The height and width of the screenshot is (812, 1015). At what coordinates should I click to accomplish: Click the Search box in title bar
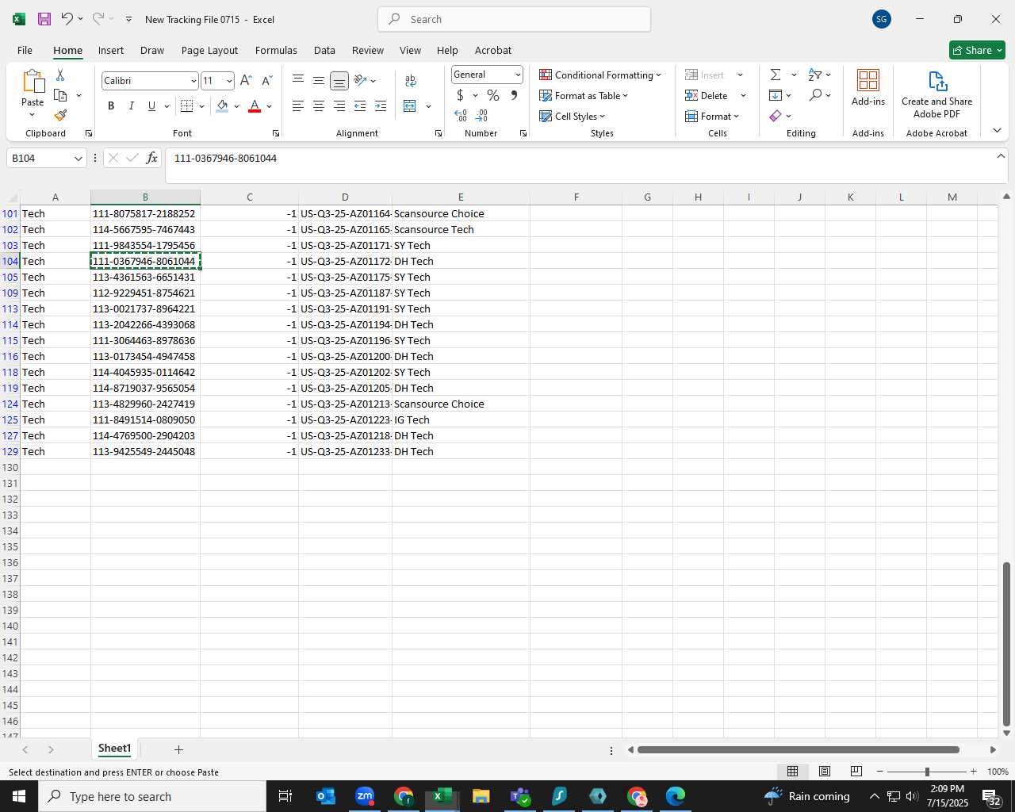point(514,19)
